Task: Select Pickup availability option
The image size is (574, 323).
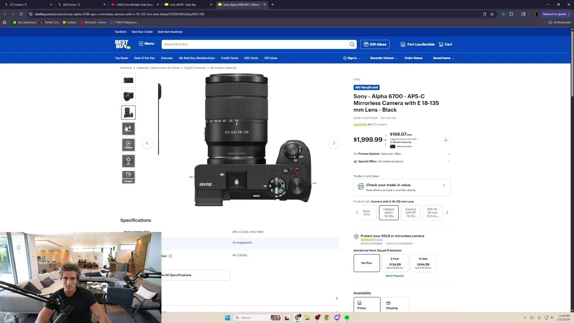Action: point(367,305)
